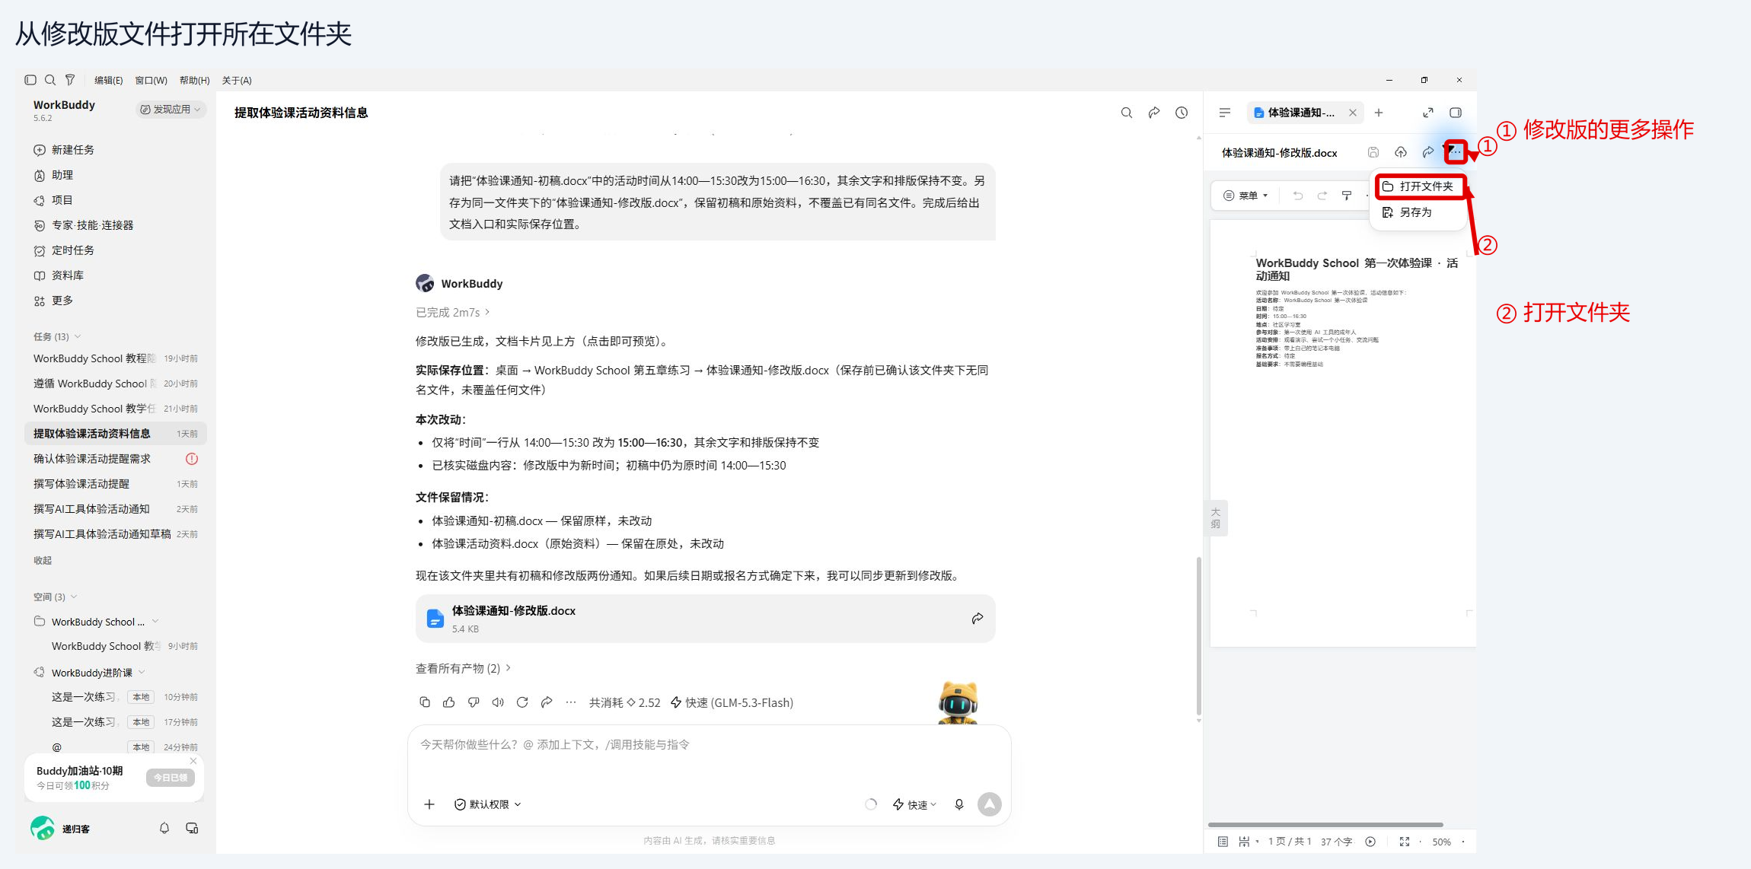The height and width of the screenshot is (869, 1751).
Task: Expand preview panel to full screen
Action: pos(1428,113)
